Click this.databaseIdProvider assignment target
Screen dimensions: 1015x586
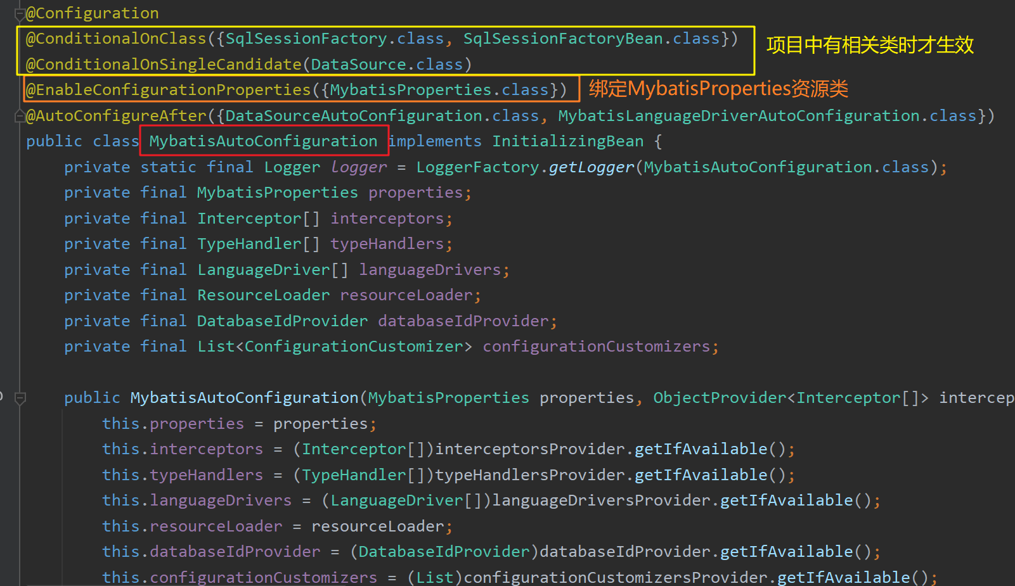[211, 552]
